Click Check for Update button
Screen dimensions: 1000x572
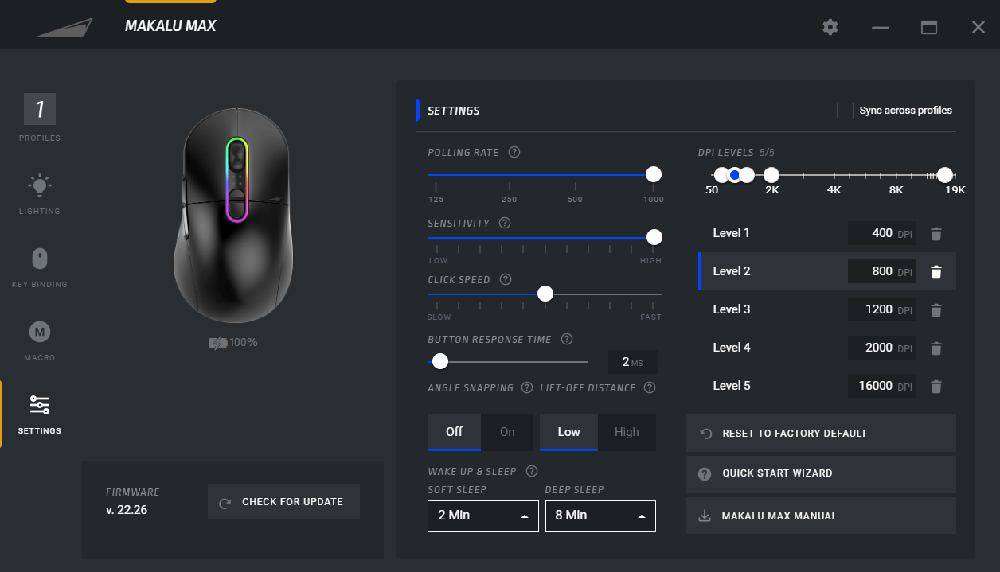pyautogui.click(x=283, y=502)
